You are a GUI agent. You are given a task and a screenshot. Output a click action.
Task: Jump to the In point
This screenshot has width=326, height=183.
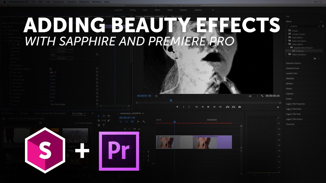(x=197, y=107)
